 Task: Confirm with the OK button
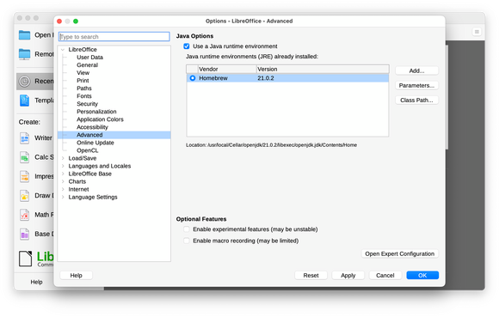coord(422,276)
